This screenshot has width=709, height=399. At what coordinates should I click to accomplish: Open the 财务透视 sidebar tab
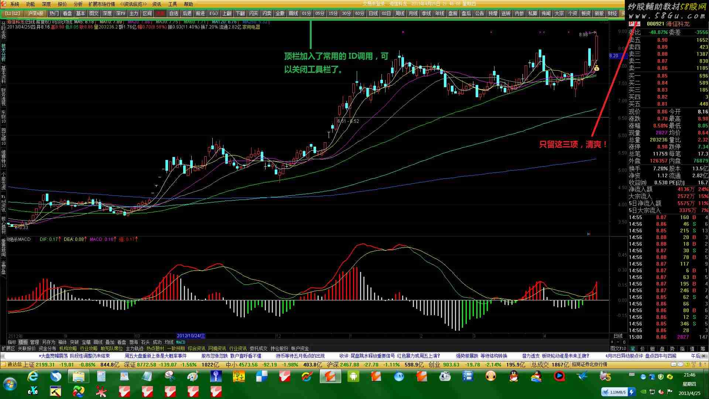(3, 97)
